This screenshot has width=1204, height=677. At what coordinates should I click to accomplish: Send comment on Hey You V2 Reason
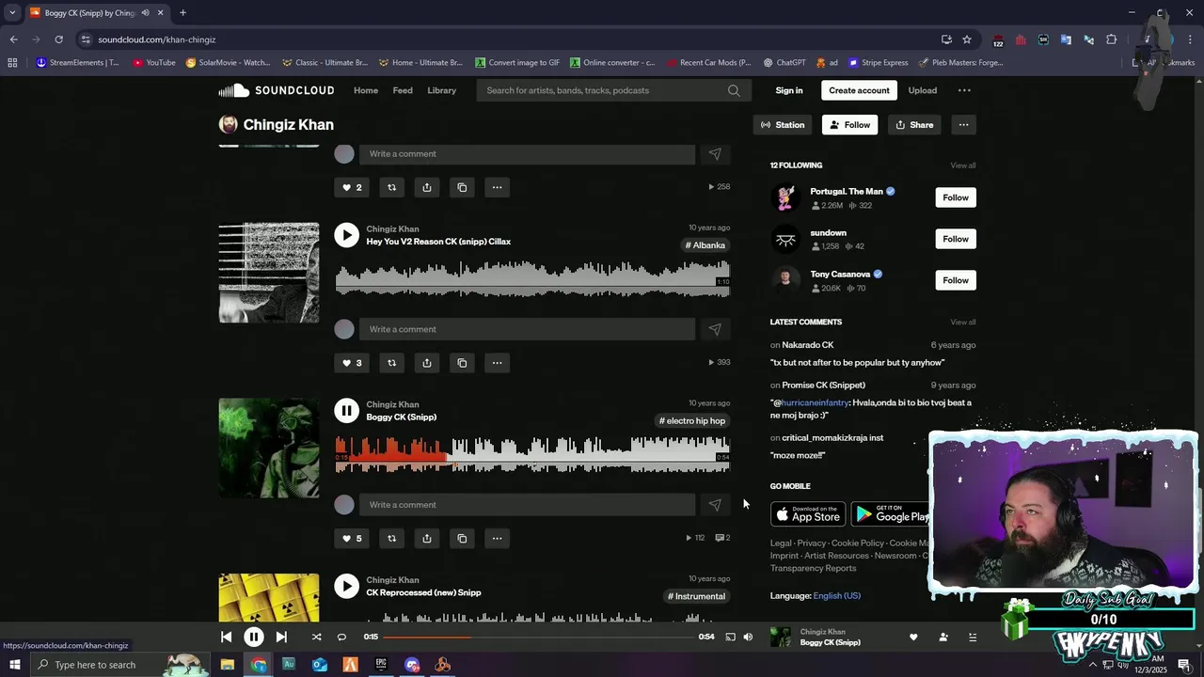pos(715,329)
